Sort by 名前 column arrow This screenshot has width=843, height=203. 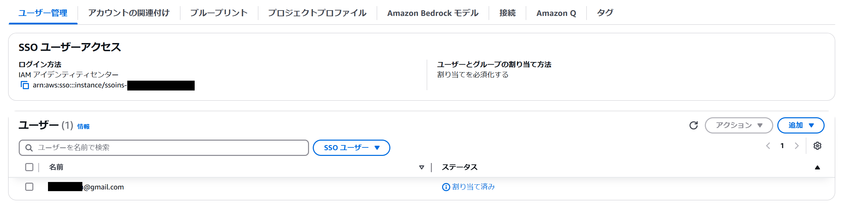[x=421, y=167]
